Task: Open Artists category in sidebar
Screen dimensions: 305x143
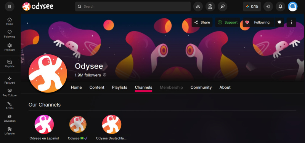Action: [10, 106]
